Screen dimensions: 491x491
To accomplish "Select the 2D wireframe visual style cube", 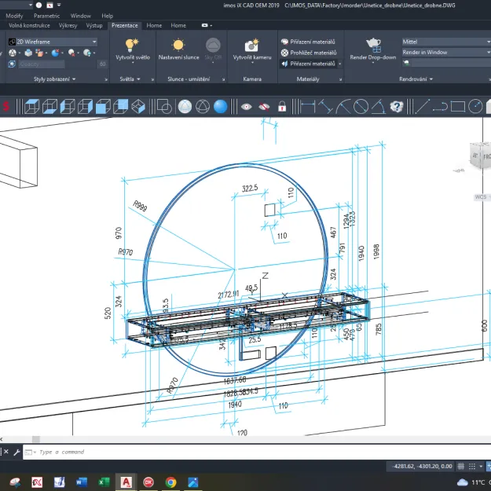I will pos(32,107).
